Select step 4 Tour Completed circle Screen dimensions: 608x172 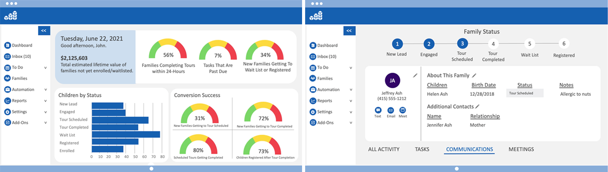[493, 44]
